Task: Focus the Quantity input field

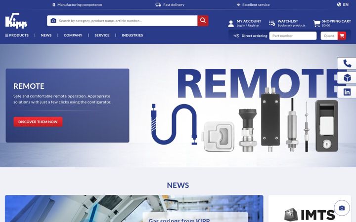Action: point(329,36)
